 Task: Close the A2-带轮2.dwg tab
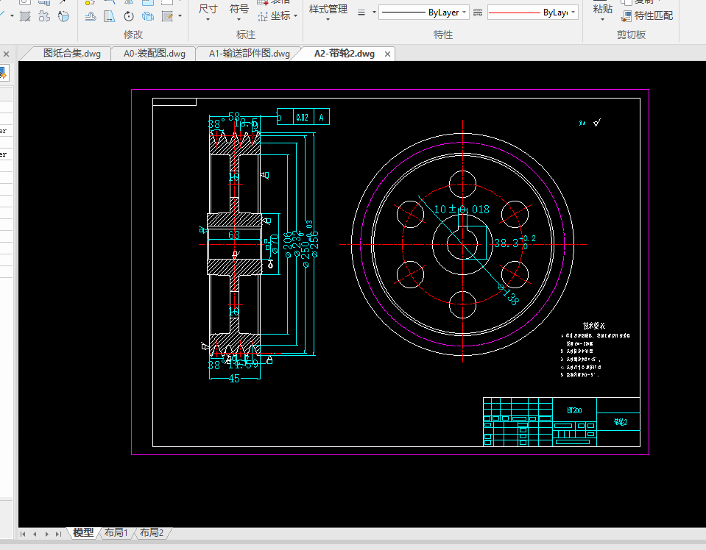[387, 54]
